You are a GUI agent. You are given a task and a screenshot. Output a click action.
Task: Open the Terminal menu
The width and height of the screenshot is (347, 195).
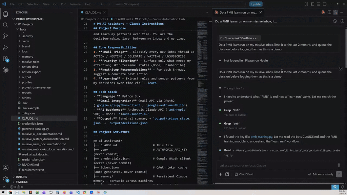tap(76, 4)
